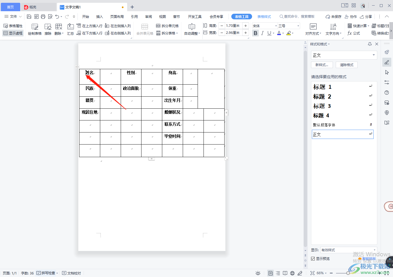Click the Undo arrow icon
393x277 pixels.
57,17
